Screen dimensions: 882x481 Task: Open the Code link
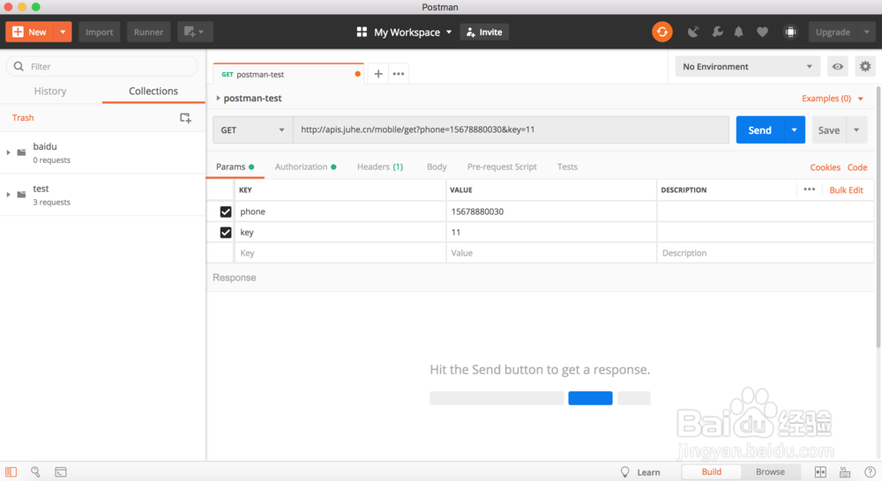857,167
